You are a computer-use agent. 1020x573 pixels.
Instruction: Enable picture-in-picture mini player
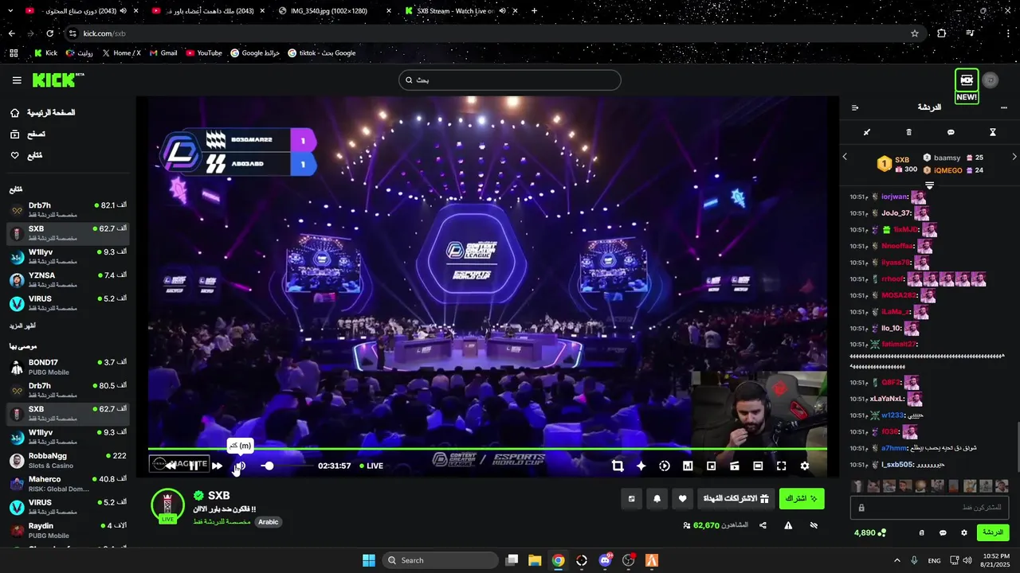(x=712, y=466)
